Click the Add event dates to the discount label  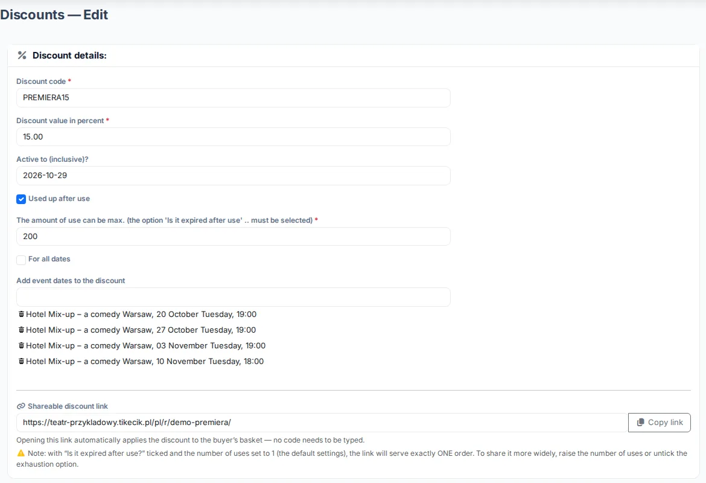click(71, 281)
